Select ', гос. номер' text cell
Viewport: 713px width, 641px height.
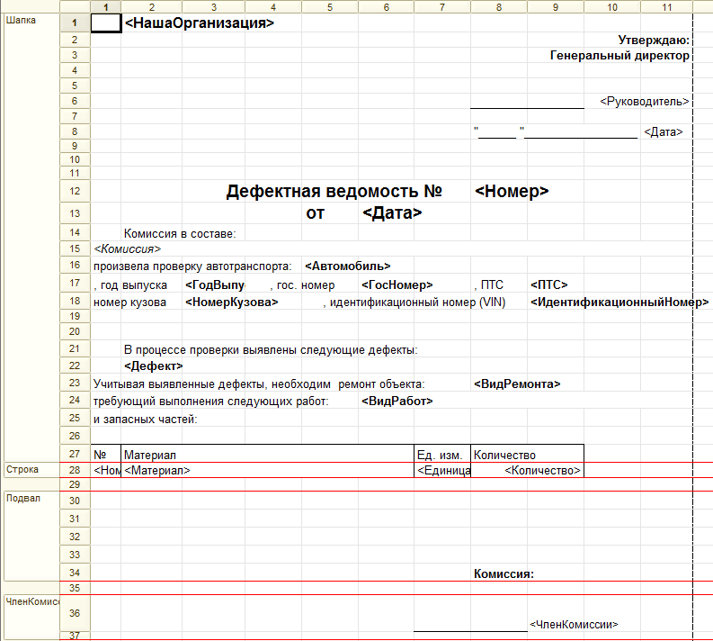point(302,285)
